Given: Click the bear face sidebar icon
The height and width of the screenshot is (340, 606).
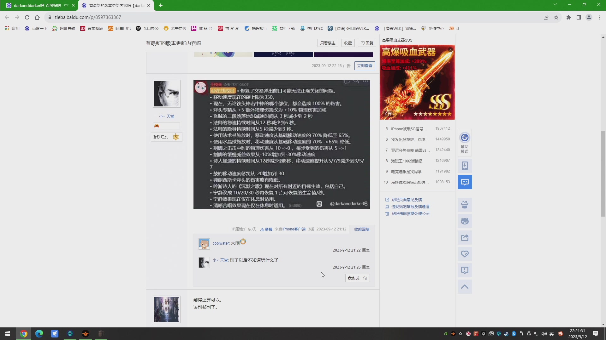Looking at the screenshot, I should [x=465, y=221].
